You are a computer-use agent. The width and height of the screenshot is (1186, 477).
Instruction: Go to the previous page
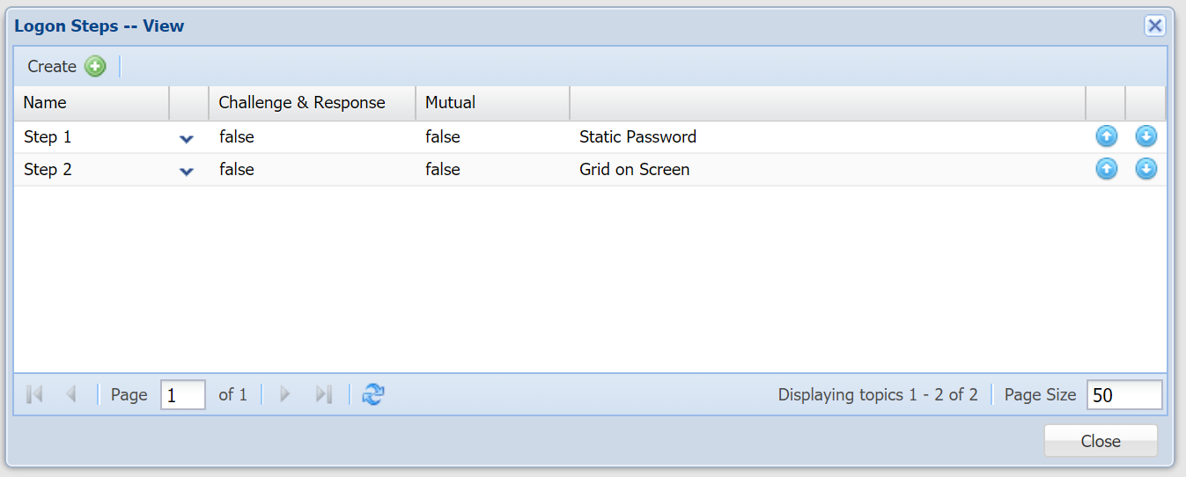pos(70,394)
